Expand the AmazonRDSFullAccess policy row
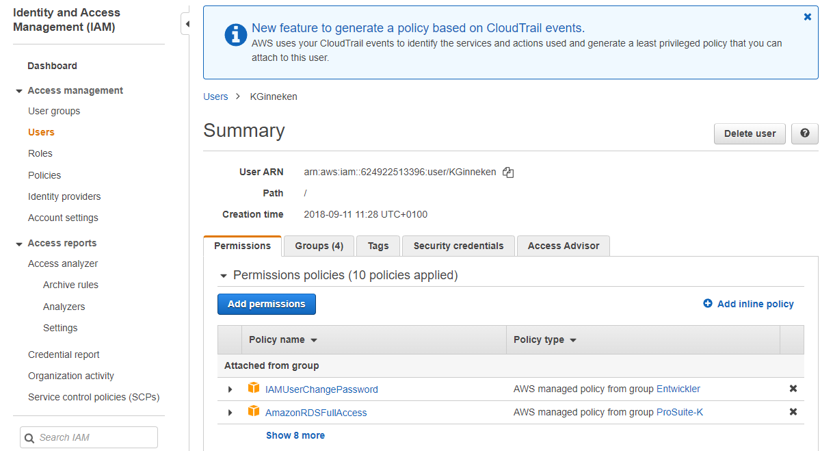Screen dimensions: 820x451 pyautogui.click(x=230, y=413)
